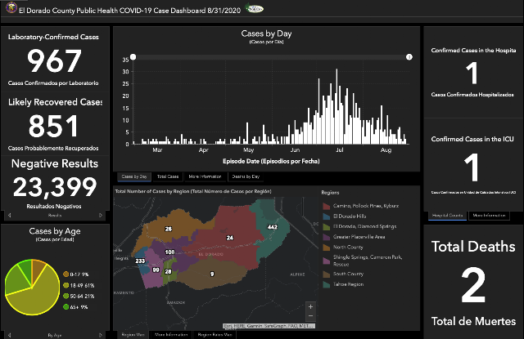This screenshot has height=339, width=524.
Task: Click the Tahoe region labeled 442 on map
Action: point(271,226)
